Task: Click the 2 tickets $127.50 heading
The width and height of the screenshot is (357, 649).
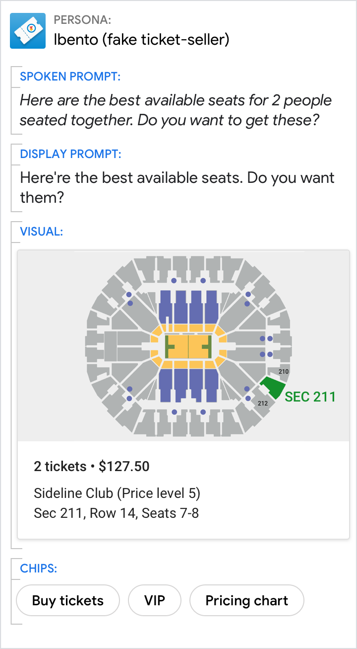Action: coord(92,466)
